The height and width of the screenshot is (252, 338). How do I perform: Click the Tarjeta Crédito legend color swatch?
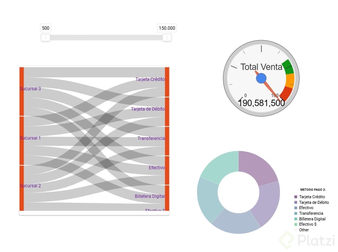296,197
